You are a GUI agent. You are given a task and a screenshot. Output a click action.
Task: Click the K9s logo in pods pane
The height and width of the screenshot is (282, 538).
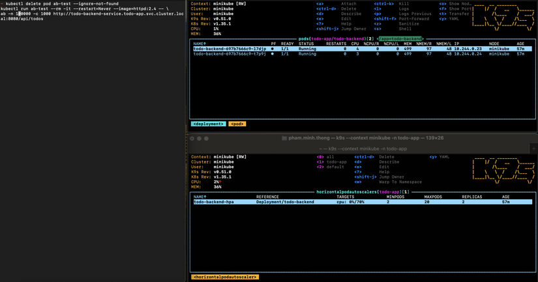(503, 16)
